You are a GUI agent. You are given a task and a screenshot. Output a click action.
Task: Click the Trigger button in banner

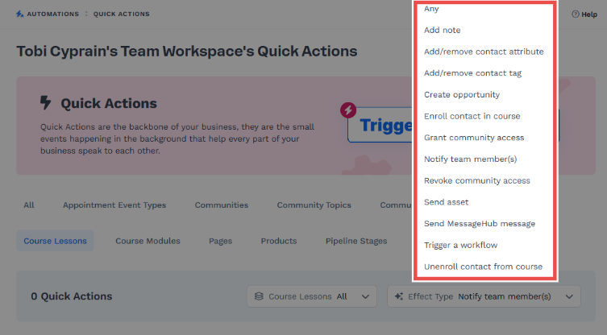[x=380, y=125]
